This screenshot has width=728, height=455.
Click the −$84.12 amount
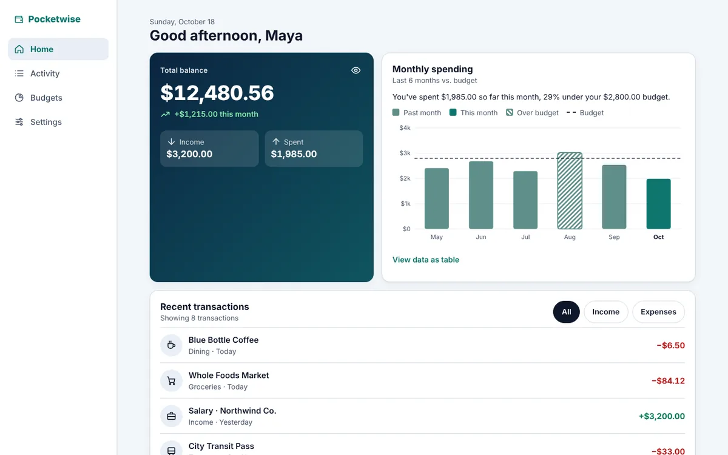pyautogui.click(x=668, y=381)
